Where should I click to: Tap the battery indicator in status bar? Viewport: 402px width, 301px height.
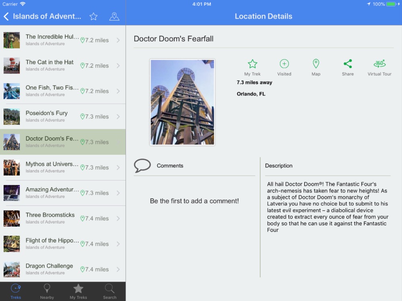coord(391,4)
